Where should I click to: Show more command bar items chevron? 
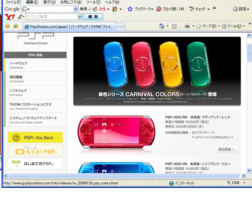[250, 24]
